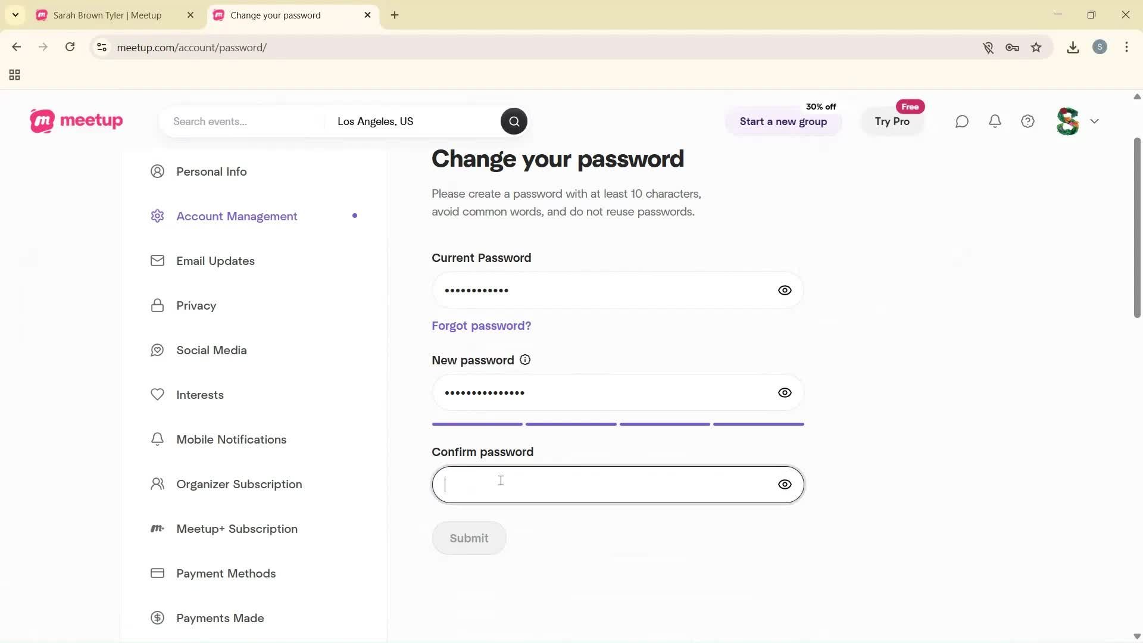Switch to the Sarah Brown Tyler tab
Viewport: 1143px width, 643px height.
pyautogui.click(x=107, y=15)
